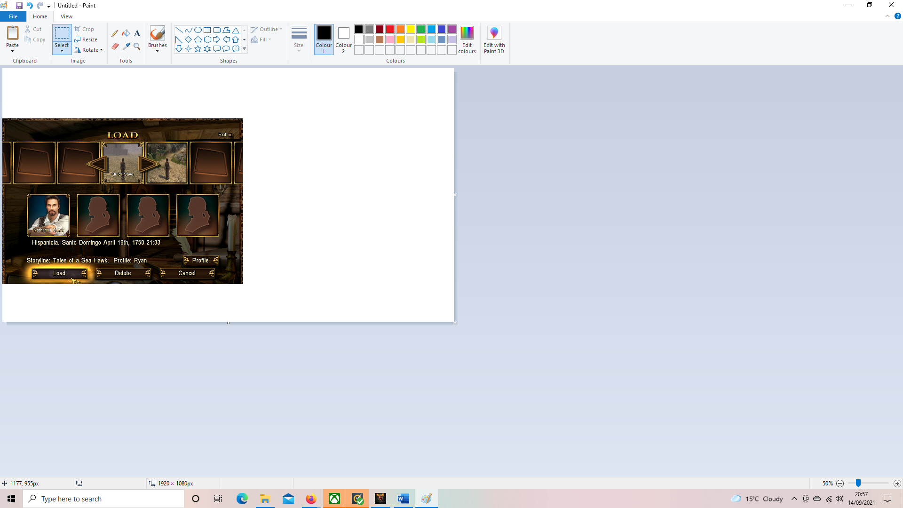Screen dimensions: 903x508
Task: Click the Copy button
Action: pos(35,40)
